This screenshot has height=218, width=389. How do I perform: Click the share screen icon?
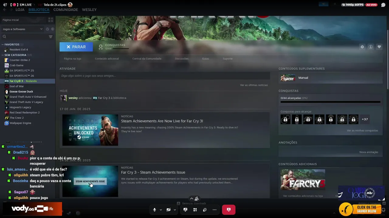pyautogui.click(x=185, y=210)
